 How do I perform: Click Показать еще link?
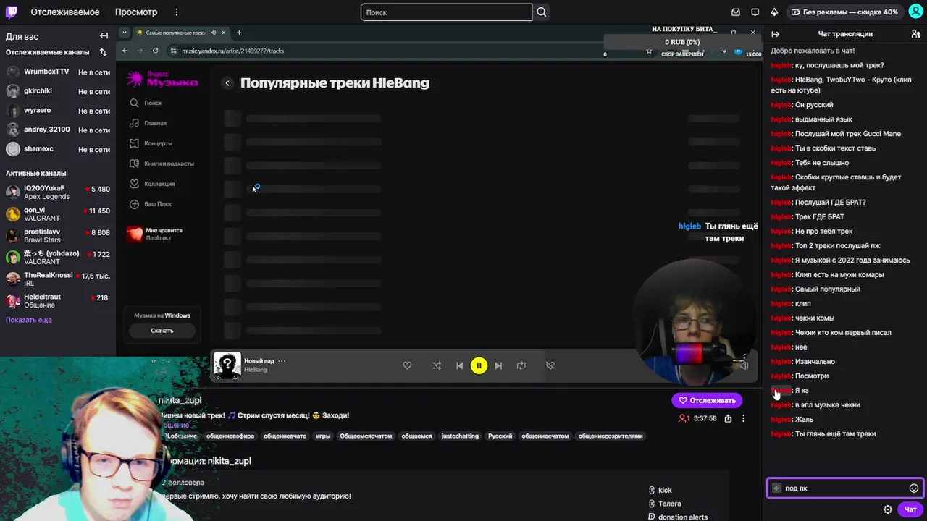click(29, 320)
